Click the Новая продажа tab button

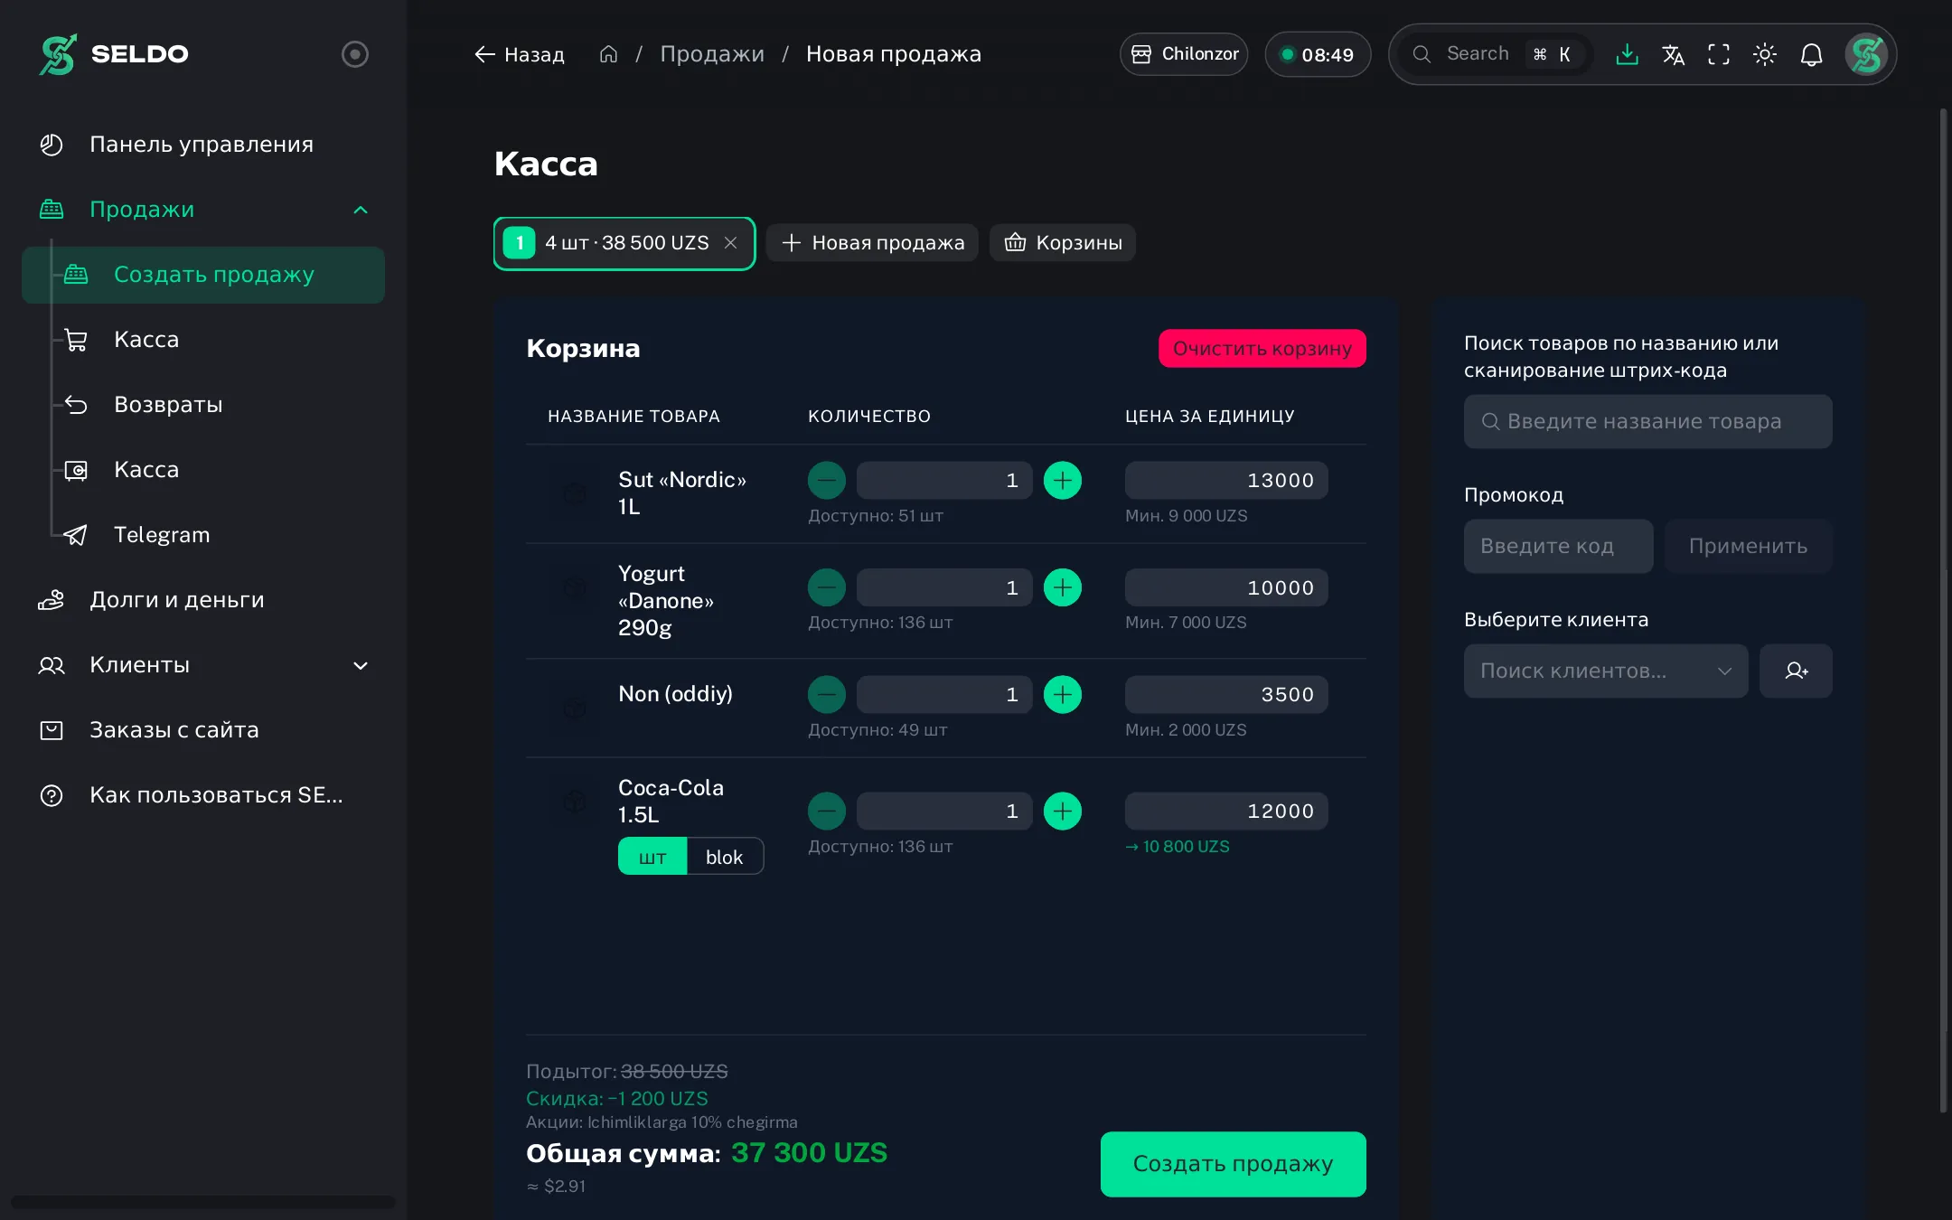(x=872, y=243)
